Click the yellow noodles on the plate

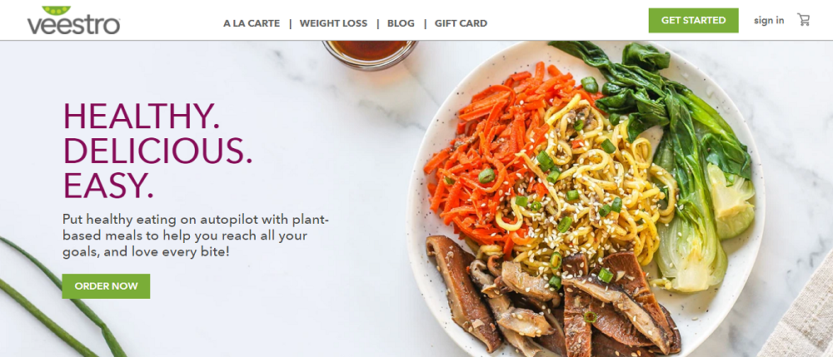[590, 181]
